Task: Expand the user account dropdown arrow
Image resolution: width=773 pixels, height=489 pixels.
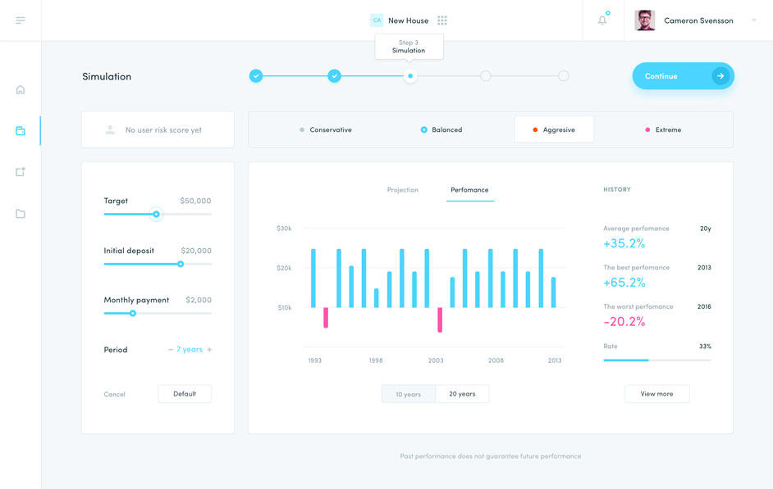Action: point(753,20)
